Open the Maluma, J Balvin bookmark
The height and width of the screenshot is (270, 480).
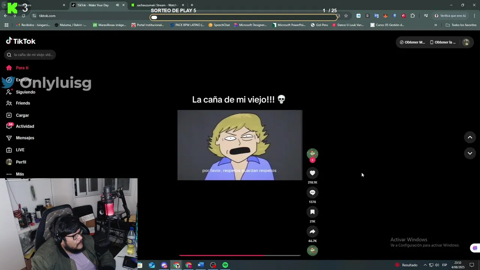tap(70, 25)
